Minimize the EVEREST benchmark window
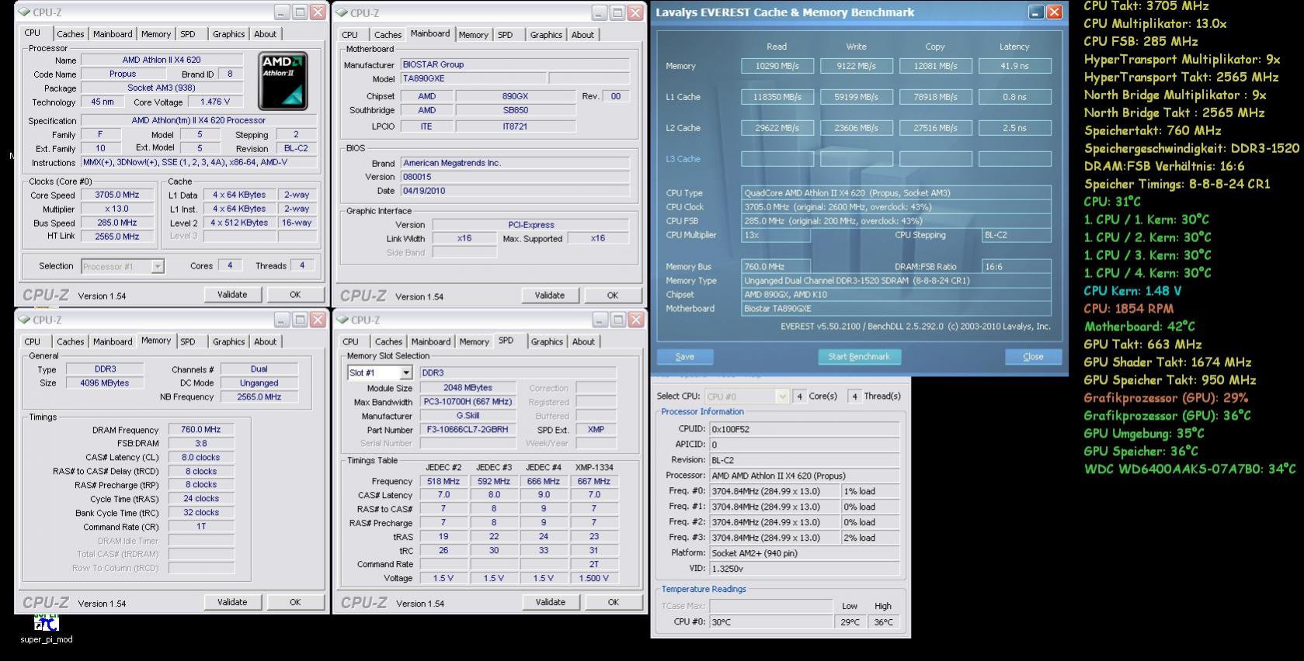 click(x=1036, y=12)
